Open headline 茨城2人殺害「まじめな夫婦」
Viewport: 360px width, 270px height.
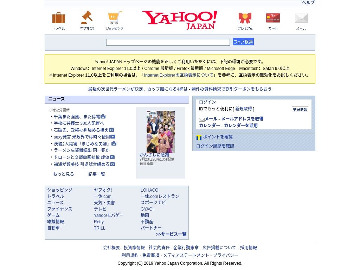point(82,144)
